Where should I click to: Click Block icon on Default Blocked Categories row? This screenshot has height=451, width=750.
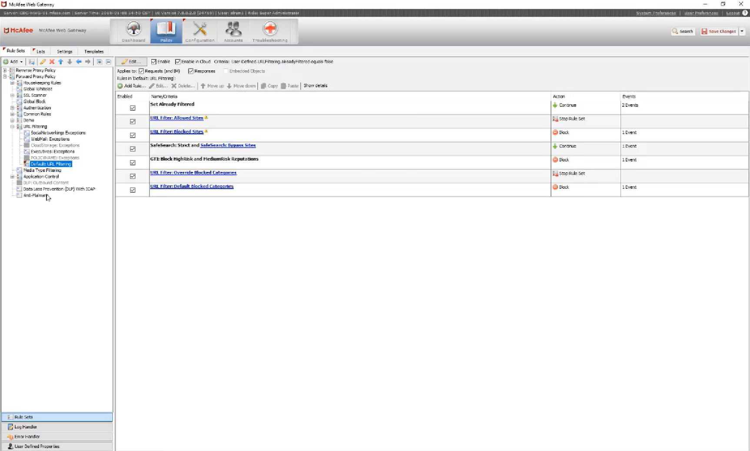tap(555, 187)
